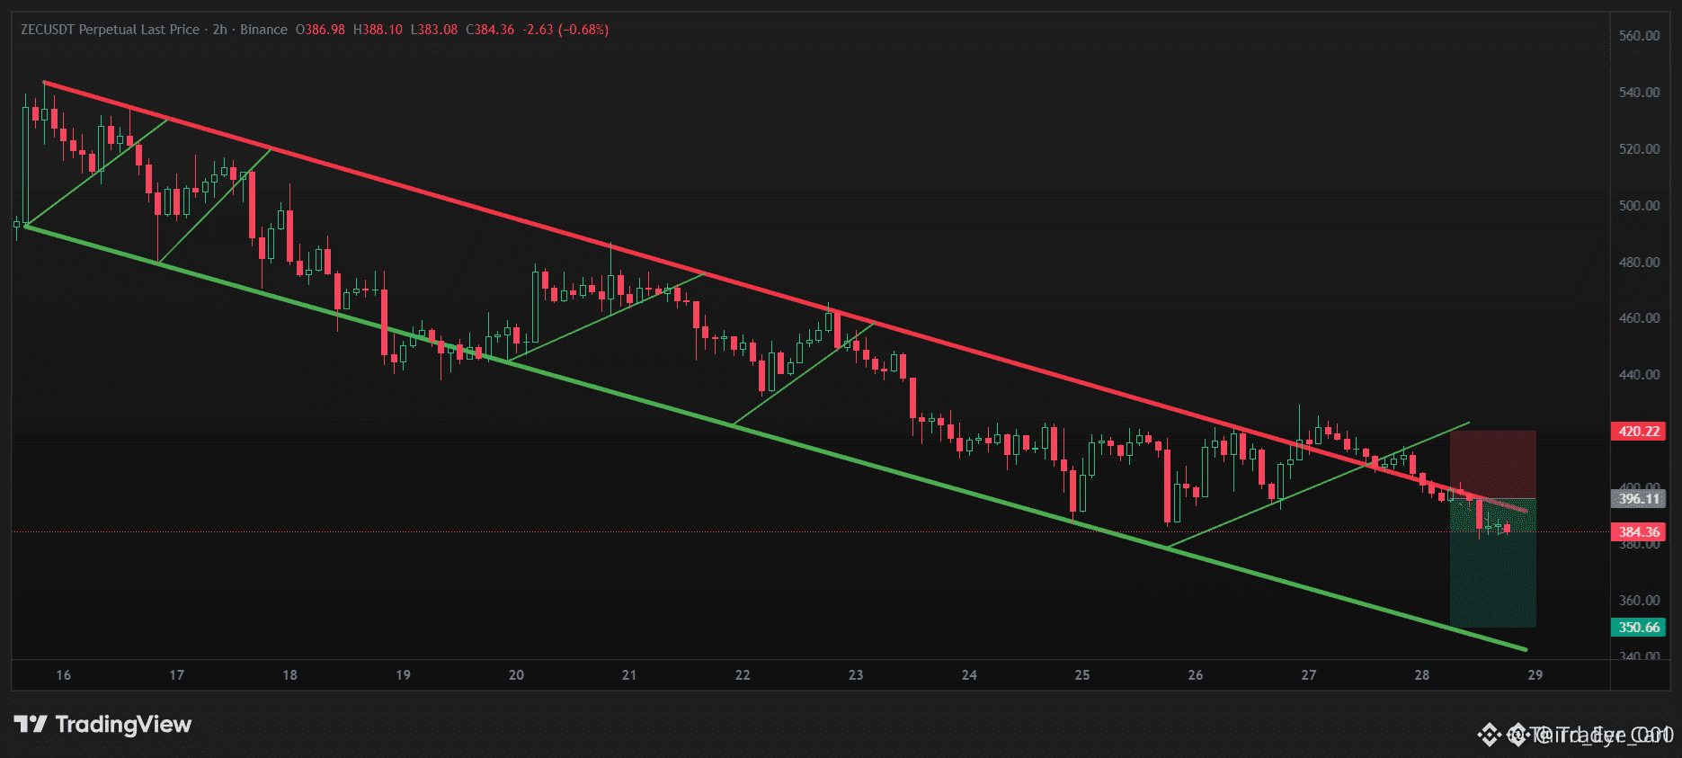Click the 560.00 price axis label

pyautogui.click(x=1639, y=36)
